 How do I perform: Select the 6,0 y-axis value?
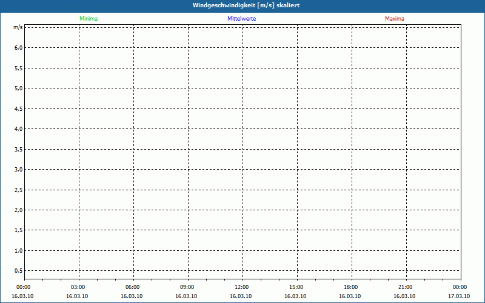[x=19, y=48]
